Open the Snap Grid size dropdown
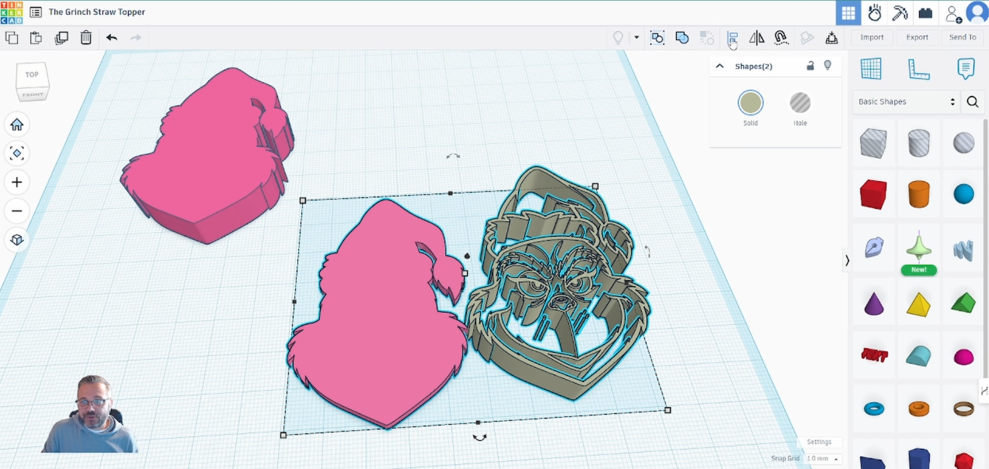 (x=823, y=458)
